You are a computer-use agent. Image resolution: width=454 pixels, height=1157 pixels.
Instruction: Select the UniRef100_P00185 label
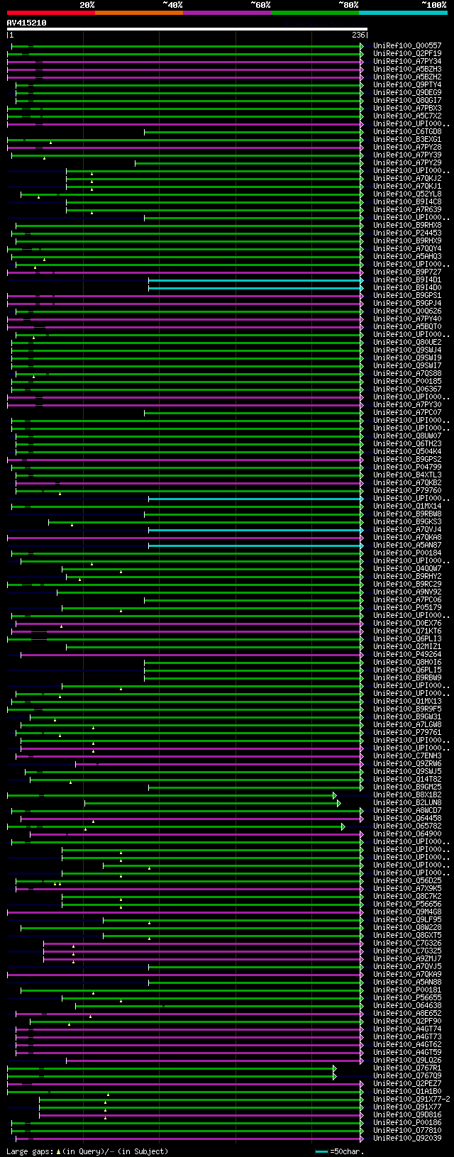point(407,382)
